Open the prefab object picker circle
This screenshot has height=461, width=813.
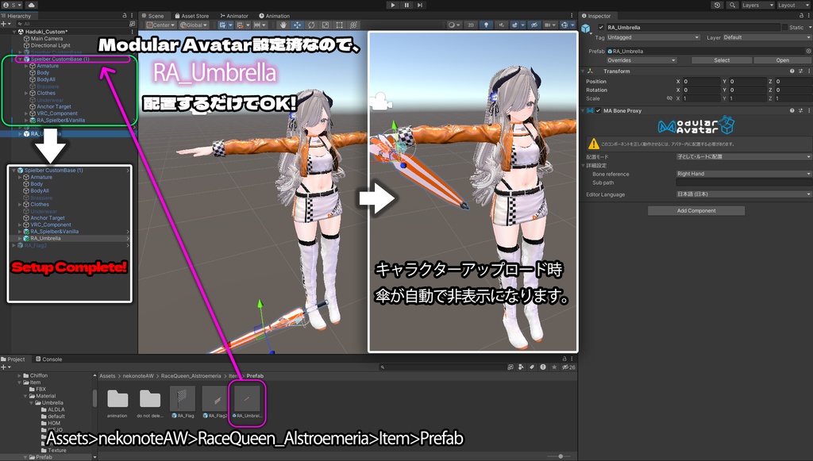808,52
